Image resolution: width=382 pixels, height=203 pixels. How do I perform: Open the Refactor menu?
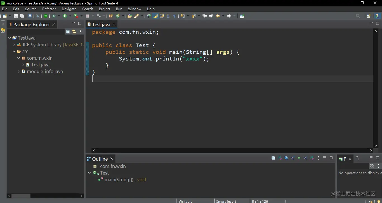tap(49, 9)
